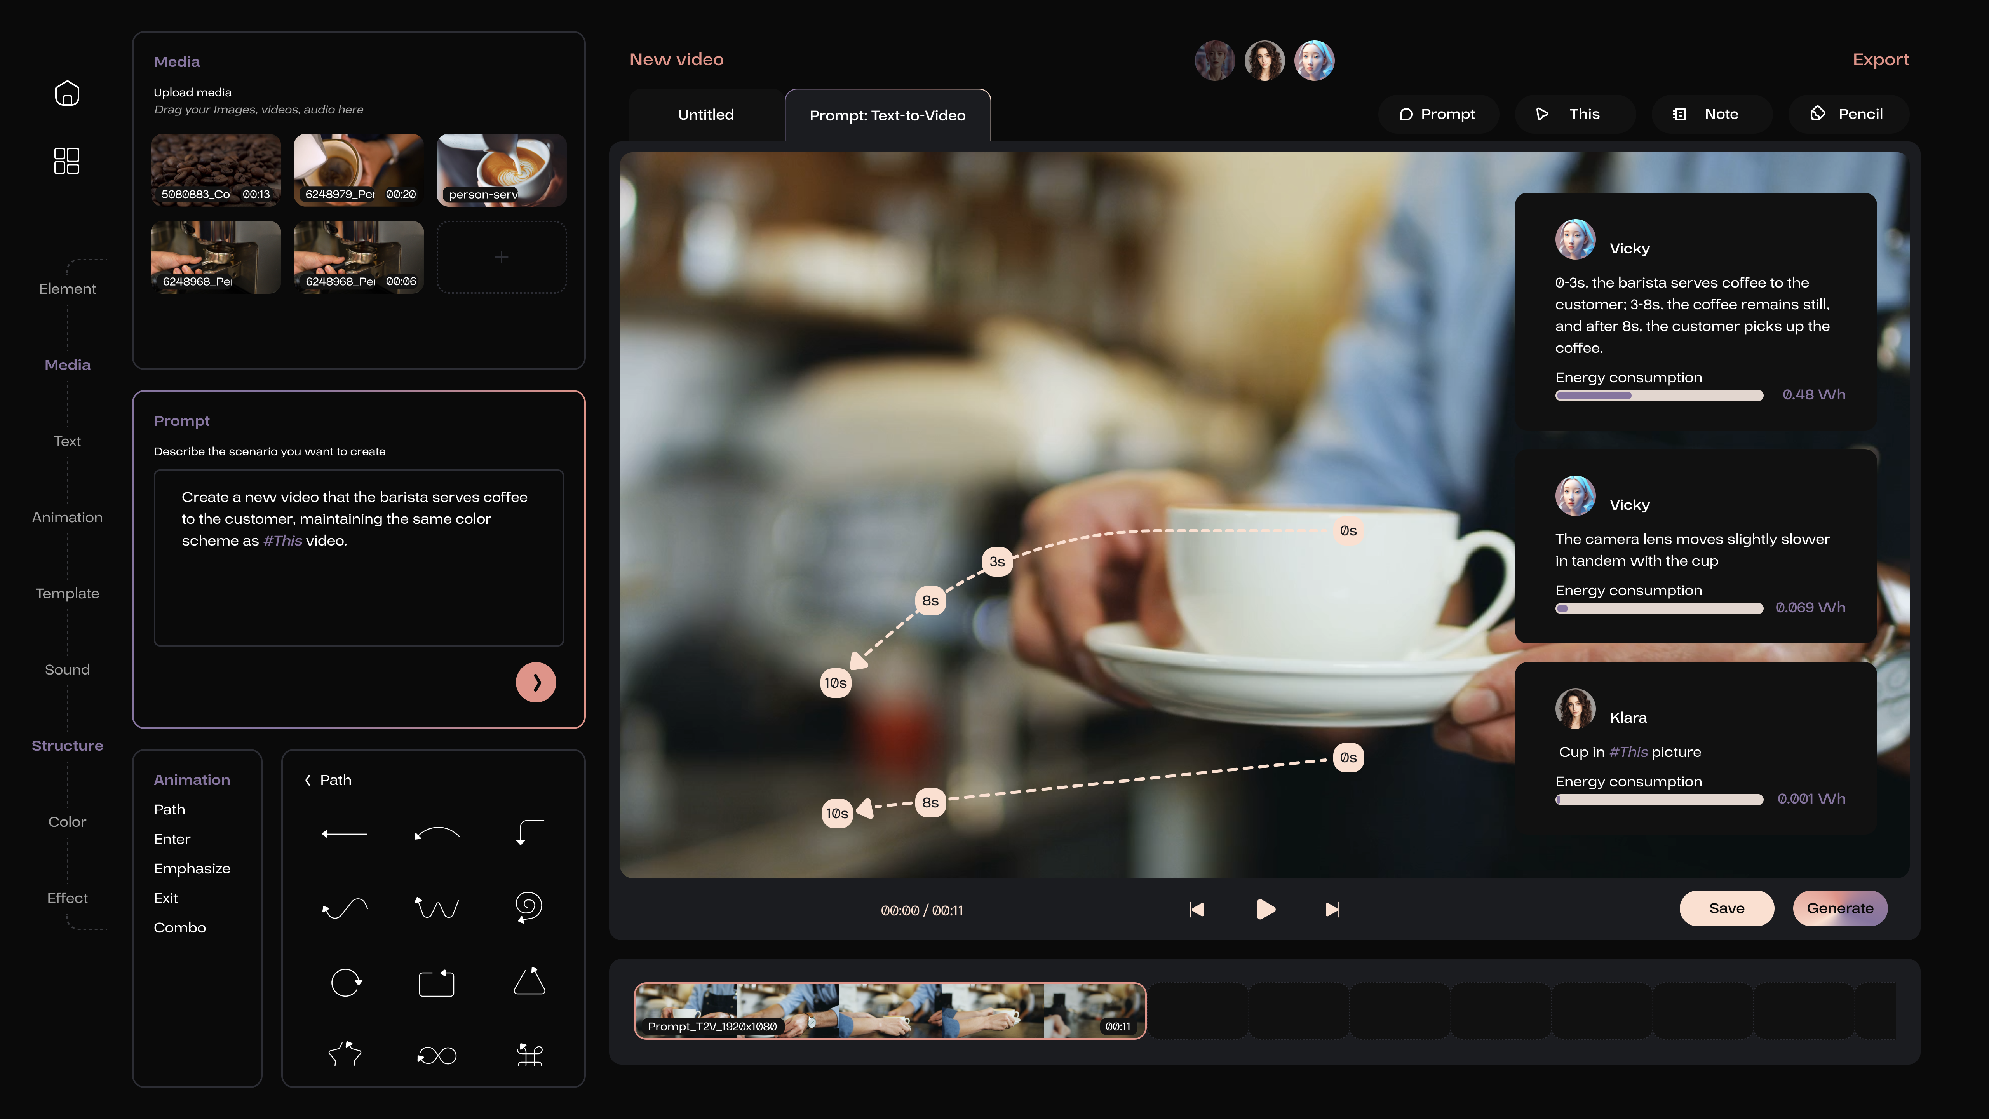Select the Prompt_T2V_1920x1080 timeline clip
This screenshot has height=1119, width=1989.
point(890,1010)
